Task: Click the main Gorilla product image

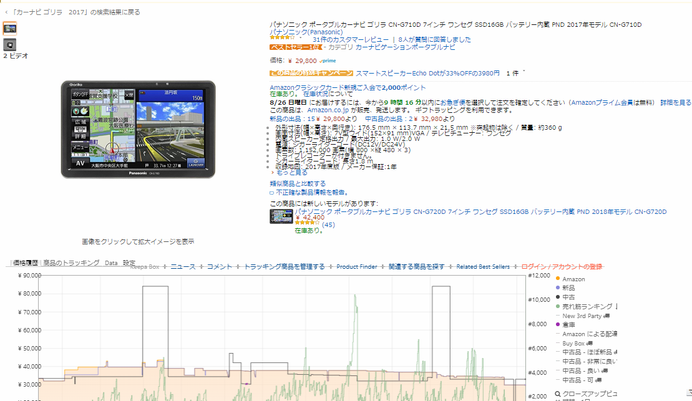Action: [x=138, y=129]
